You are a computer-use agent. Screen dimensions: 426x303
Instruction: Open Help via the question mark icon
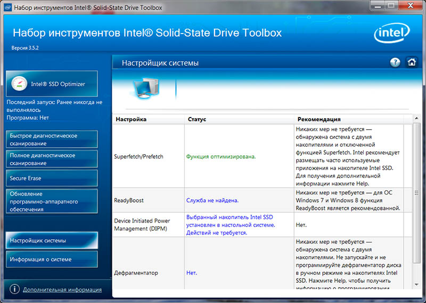395,62
